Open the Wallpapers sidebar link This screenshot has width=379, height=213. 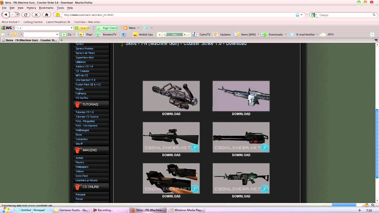(82, 167)
